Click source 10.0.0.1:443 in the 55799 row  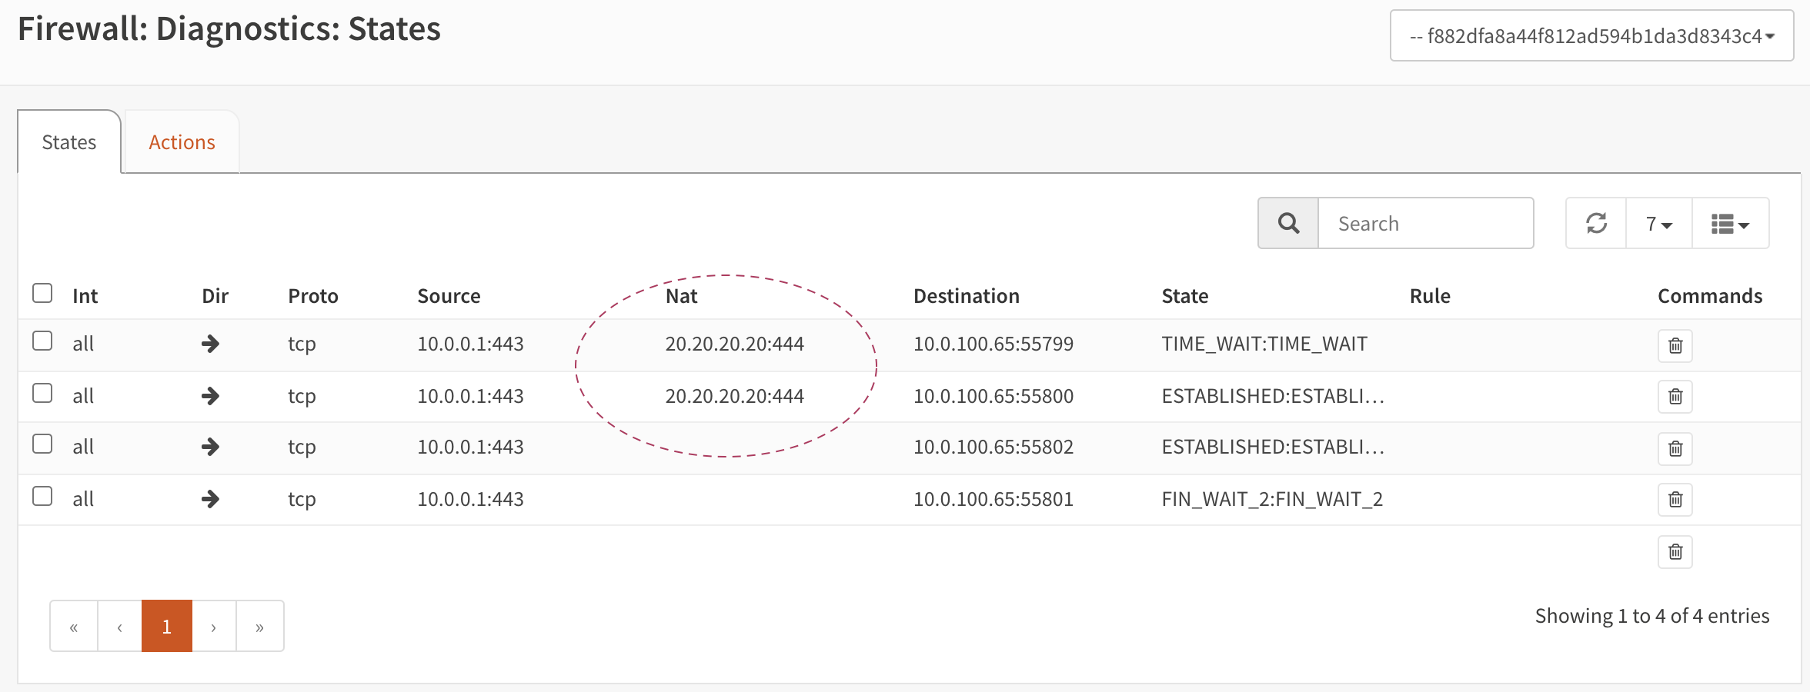470,344
